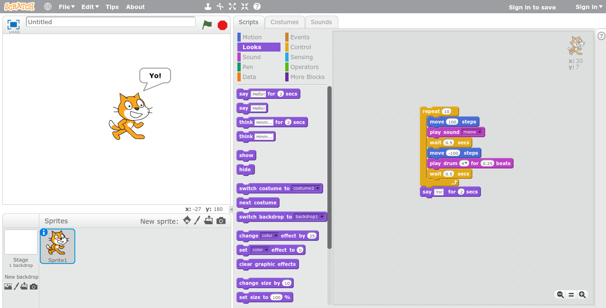The height and width of the screenshot is (308, 606).
Task: Toggle full screen stage mode
Action: click(x=13, y=25)
